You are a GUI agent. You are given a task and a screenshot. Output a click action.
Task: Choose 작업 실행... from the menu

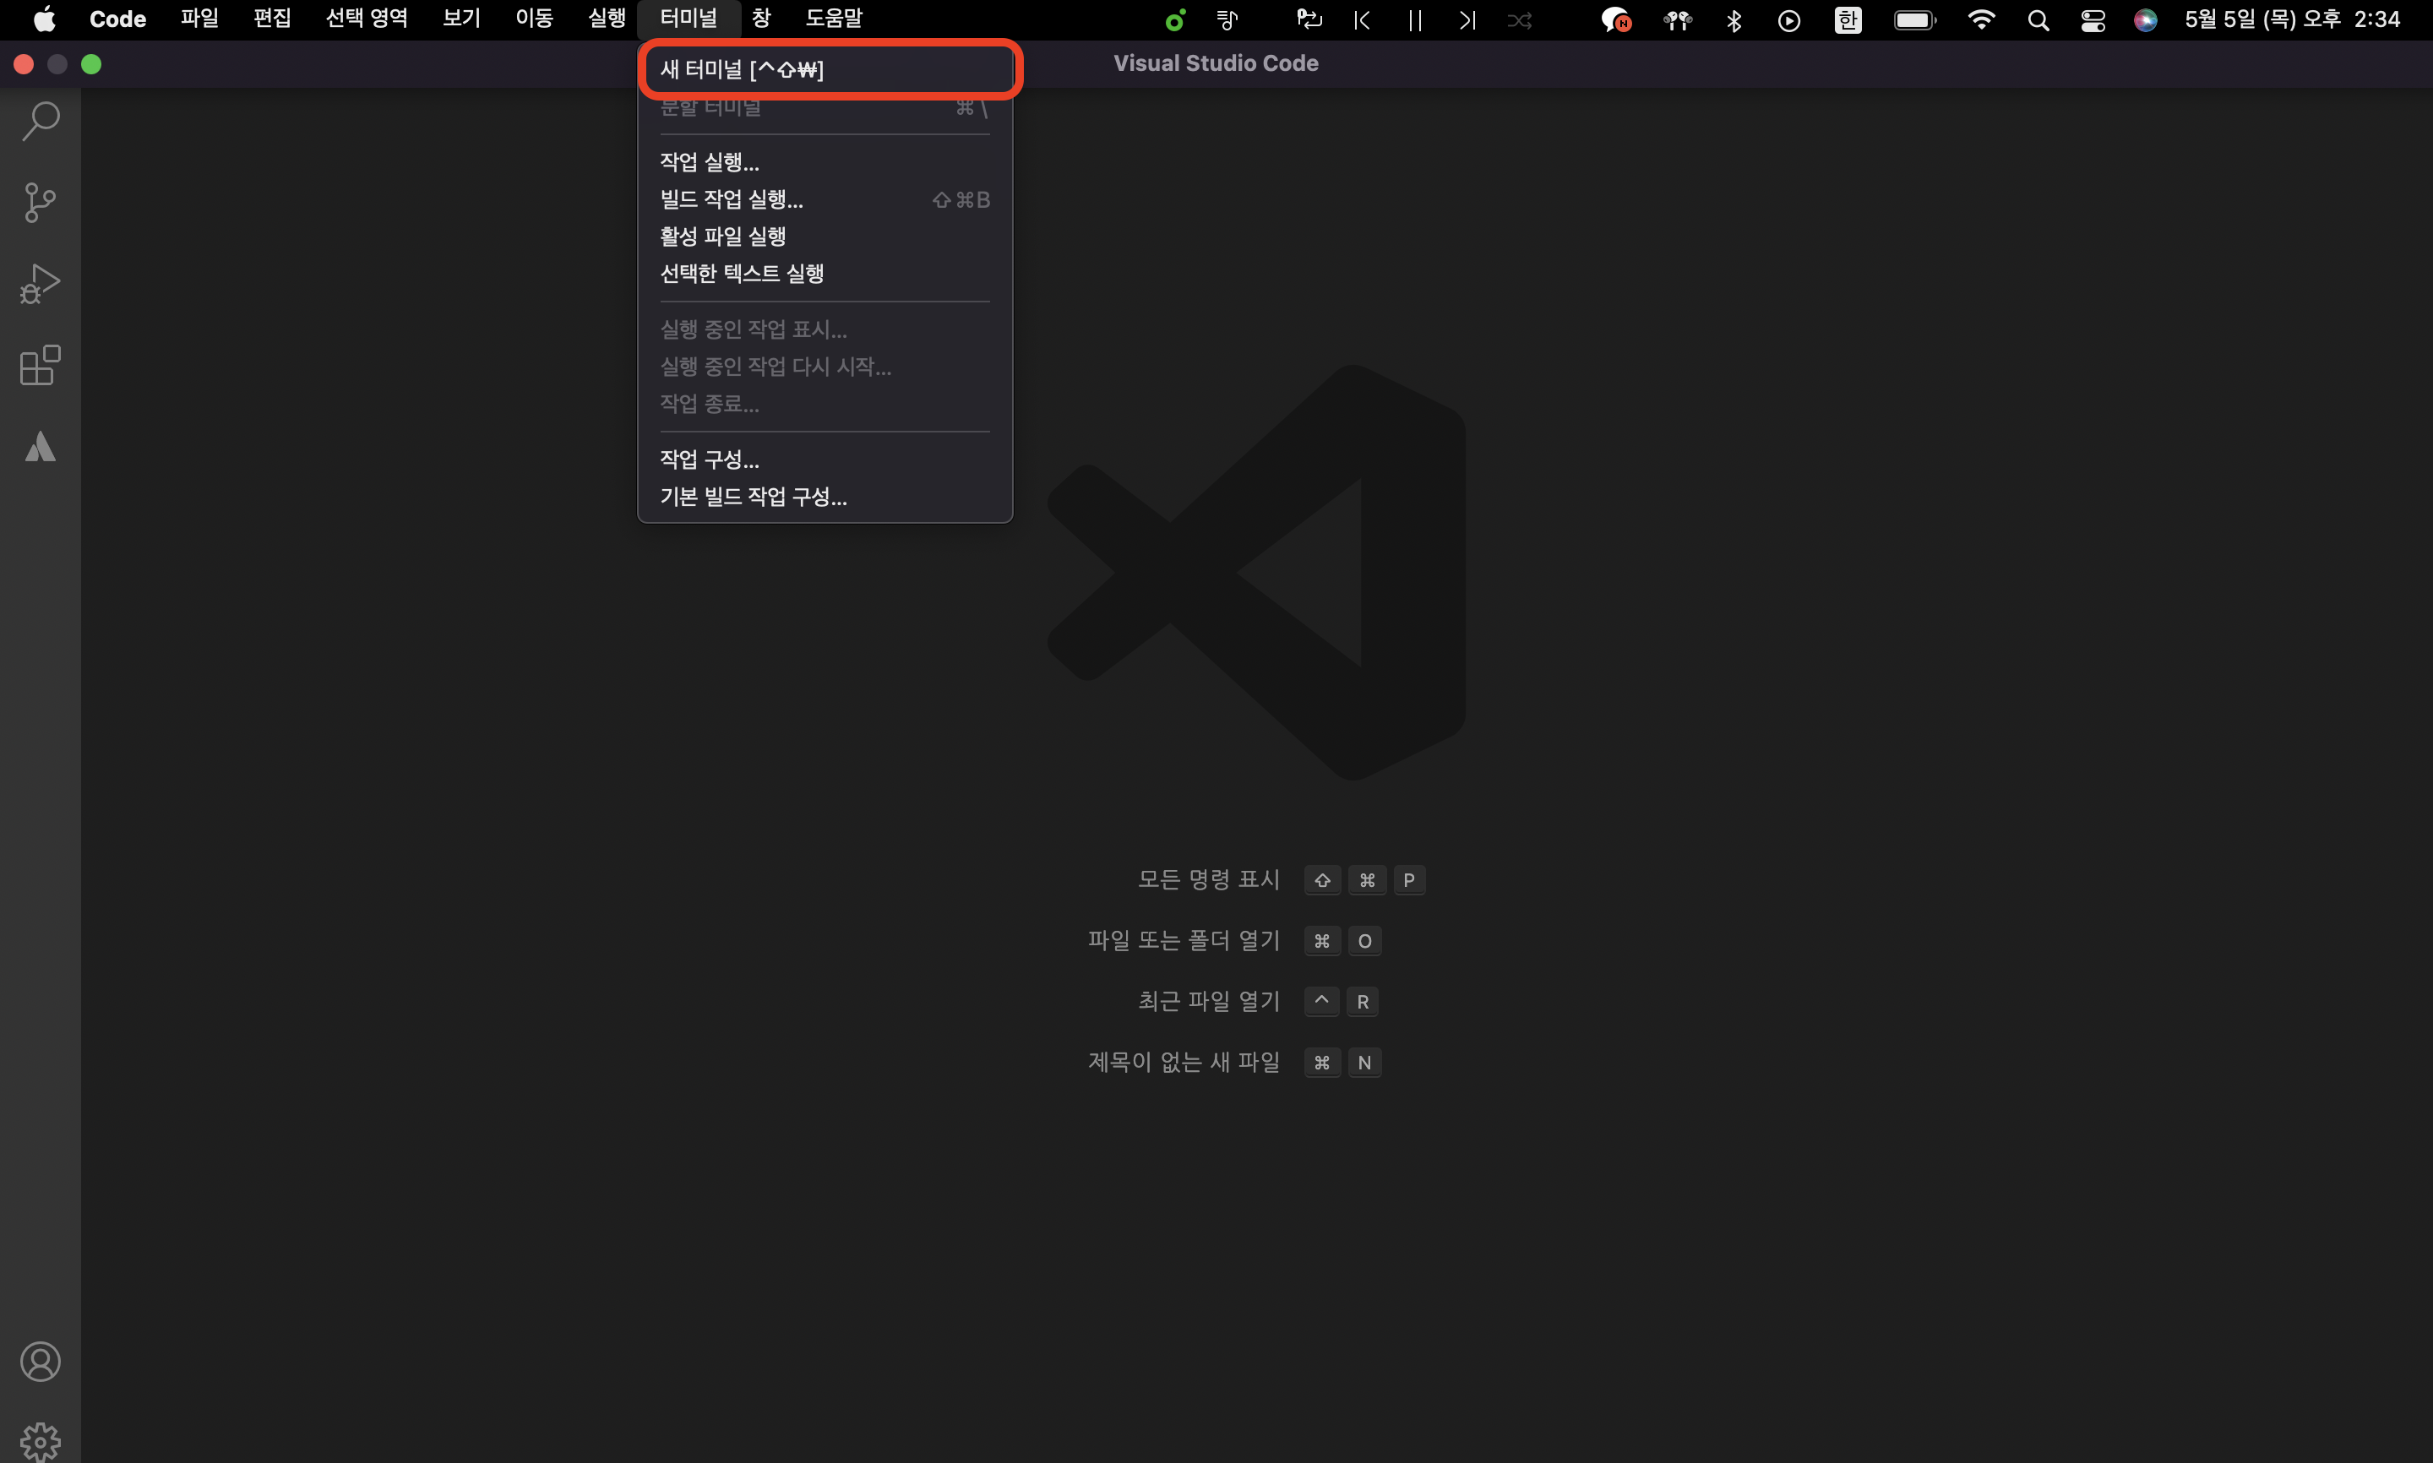[709, 161]
